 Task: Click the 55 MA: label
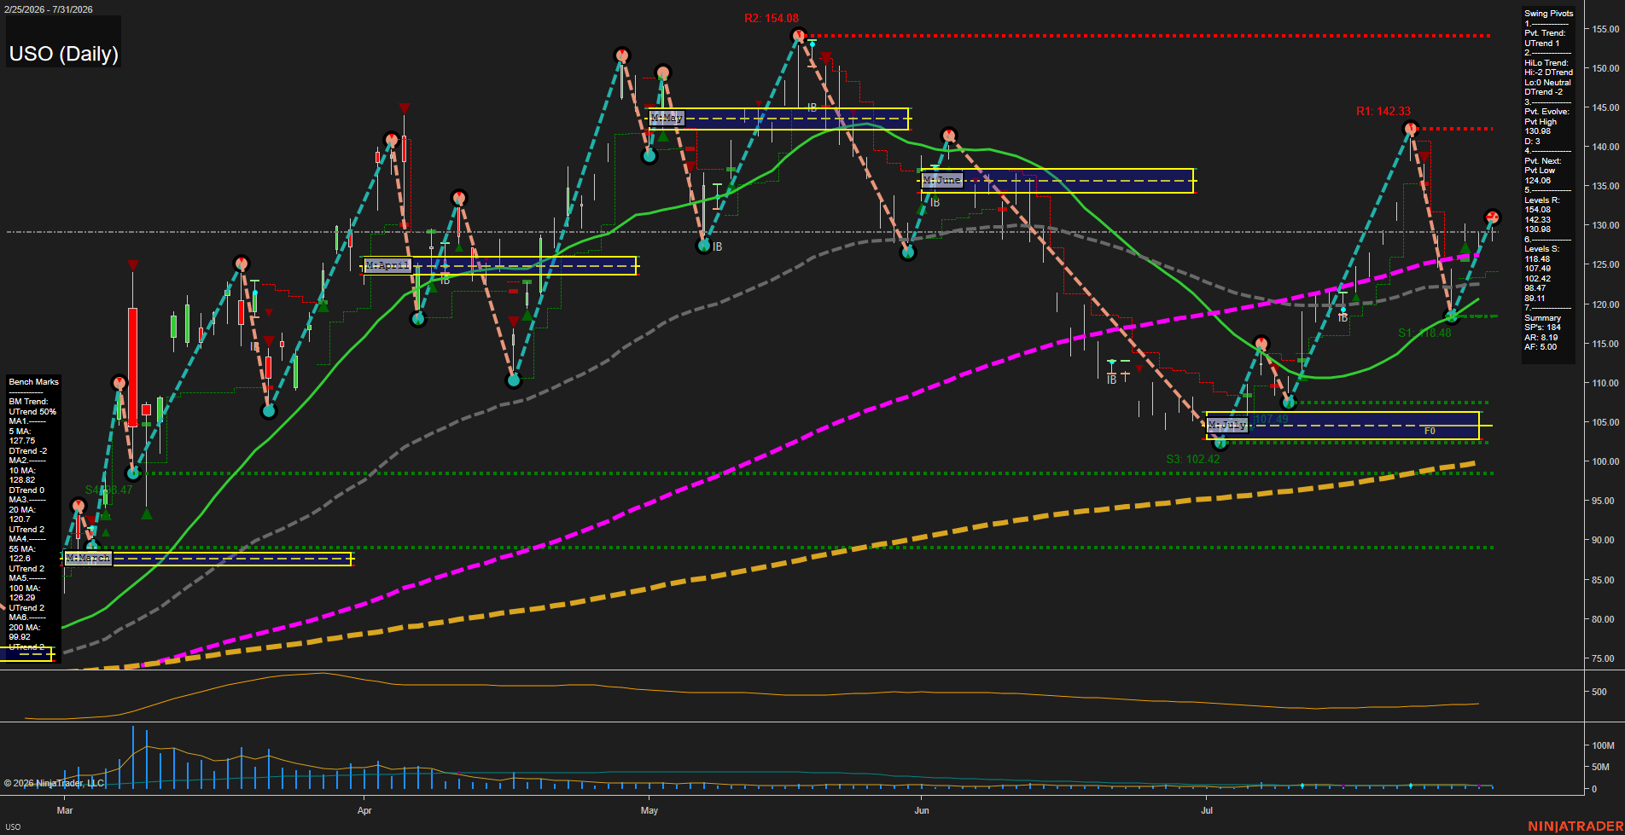[x=22, y=549]
